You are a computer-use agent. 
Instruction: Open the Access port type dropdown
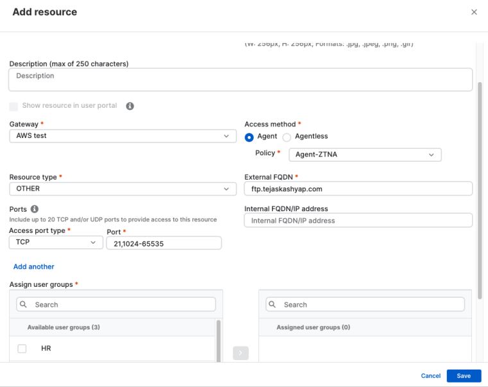coord(56,243)
